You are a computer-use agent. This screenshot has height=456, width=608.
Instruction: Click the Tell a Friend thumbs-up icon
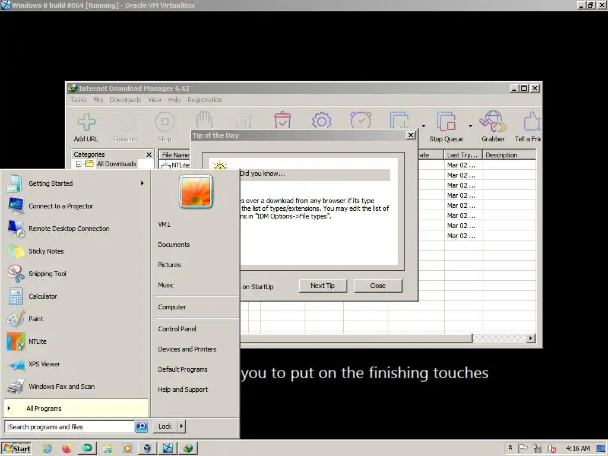pos(532,122)
